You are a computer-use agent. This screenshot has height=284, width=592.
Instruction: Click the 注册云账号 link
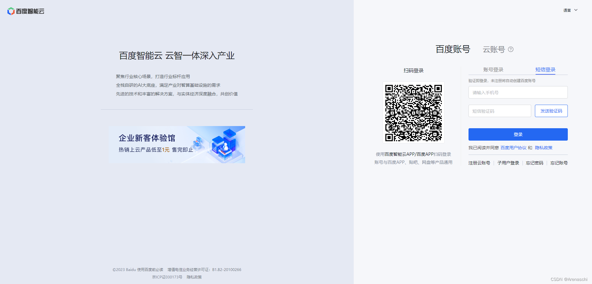click(479, 163)
